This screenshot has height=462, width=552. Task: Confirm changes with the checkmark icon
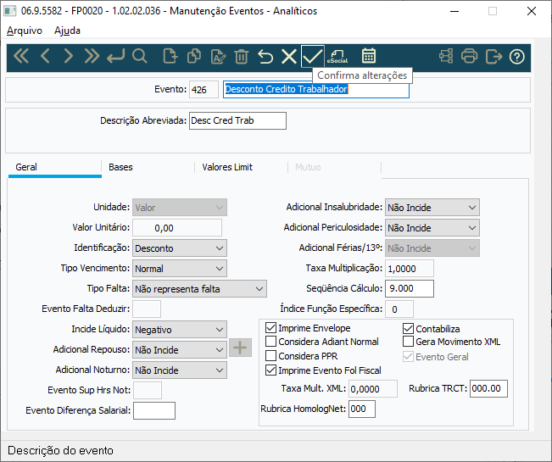point(312,57)
